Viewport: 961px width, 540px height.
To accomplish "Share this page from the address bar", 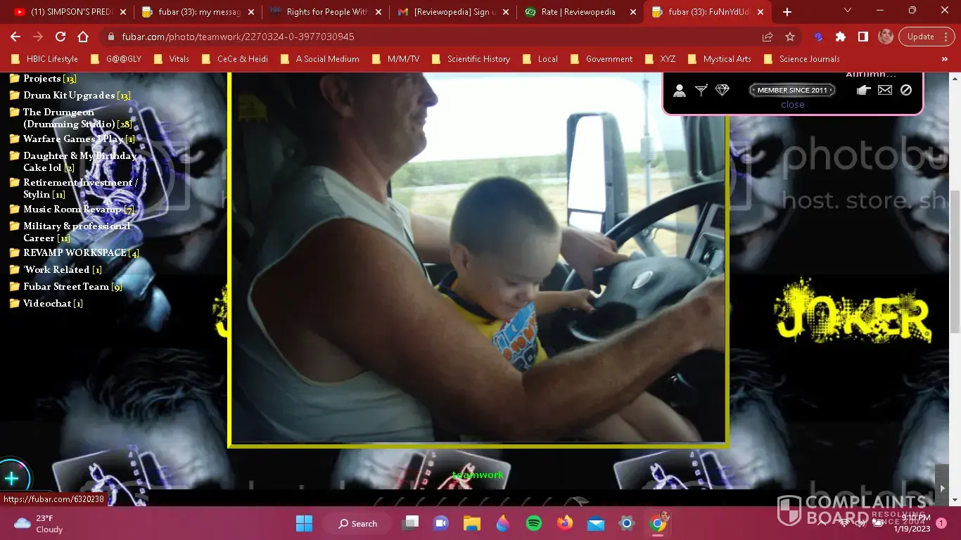I will tap(768, 37).
